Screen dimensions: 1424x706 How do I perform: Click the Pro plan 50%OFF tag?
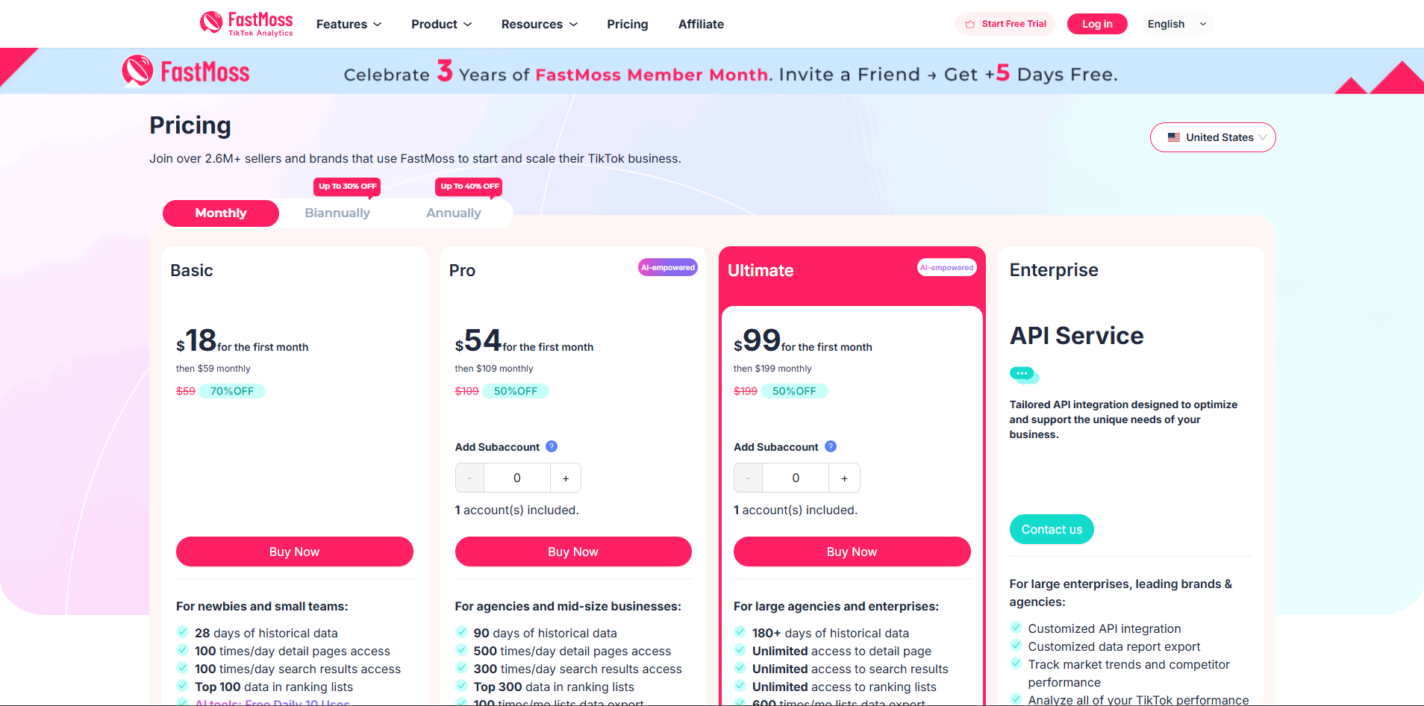pyautogui.click(x=516, y=391)
